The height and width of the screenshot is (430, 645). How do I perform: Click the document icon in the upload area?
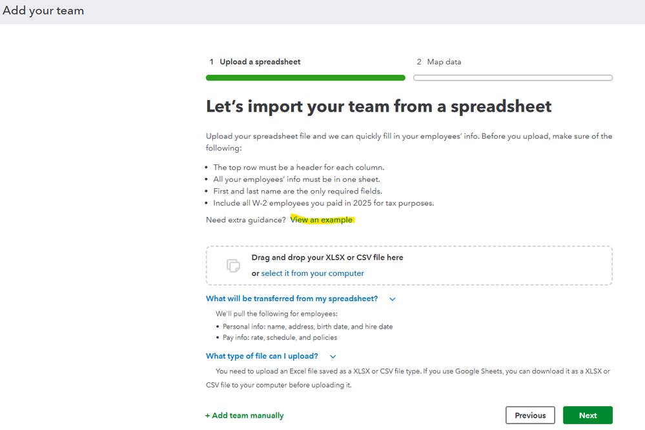[232, 266]
